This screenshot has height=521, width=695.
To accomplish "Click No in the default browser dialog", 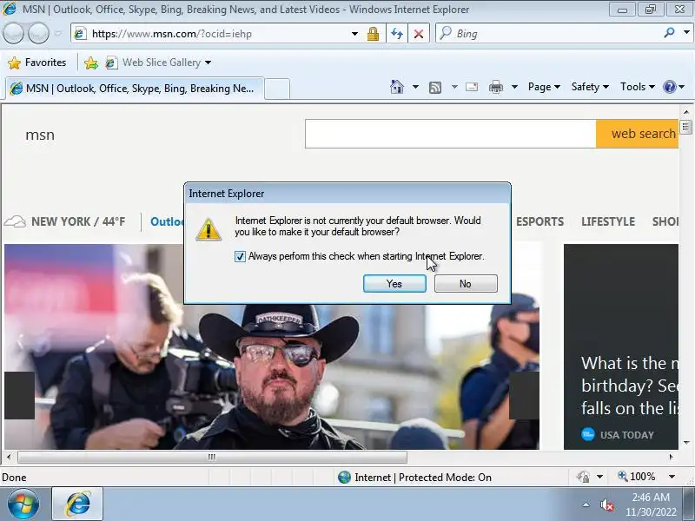I will coord(466,284).
